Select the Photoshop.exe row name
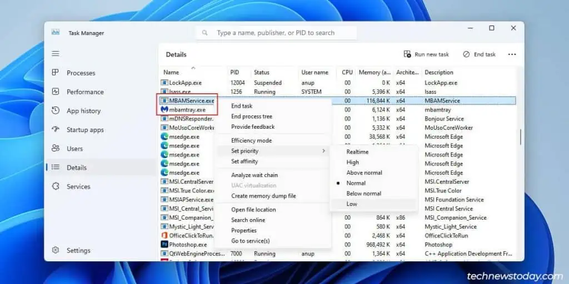569x284 pixels. pos(188,245)
